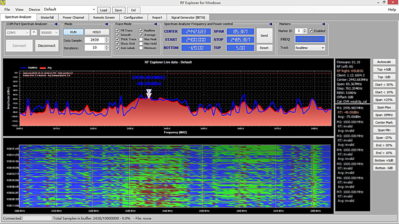This screenshot has width=399, height=224.
Task: Click the BOTTOM amplitude field
Action: (196, 48)
